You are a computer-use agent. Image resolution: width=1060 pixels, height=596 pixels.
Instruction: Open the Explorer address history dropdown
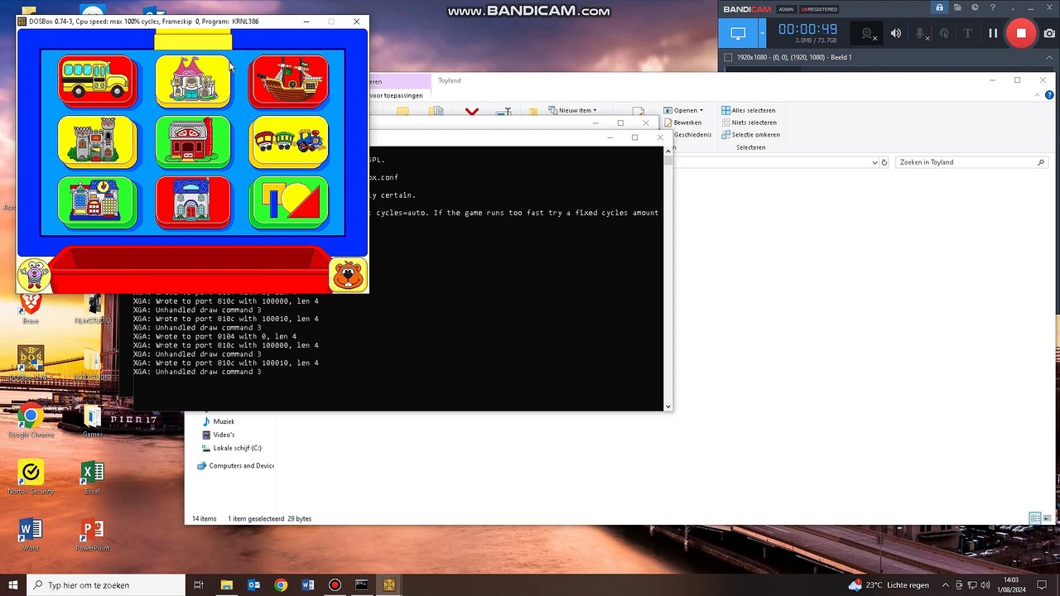tap(874, 162)
